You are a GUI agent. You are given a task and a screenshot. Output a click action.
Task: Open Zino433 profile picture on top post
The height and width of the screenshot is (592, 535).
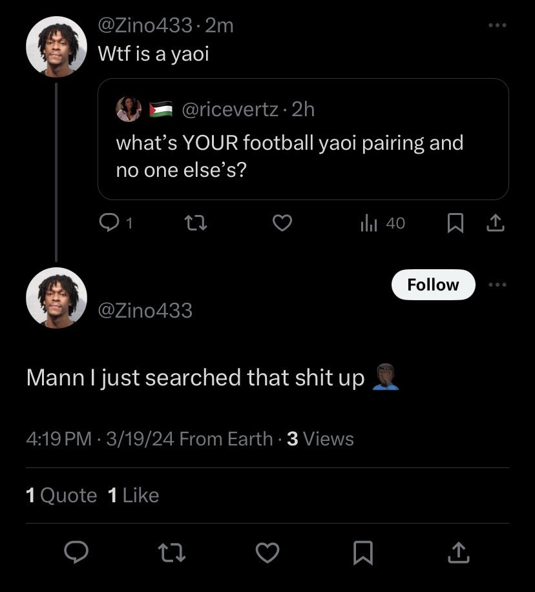[x=56, y=47]
